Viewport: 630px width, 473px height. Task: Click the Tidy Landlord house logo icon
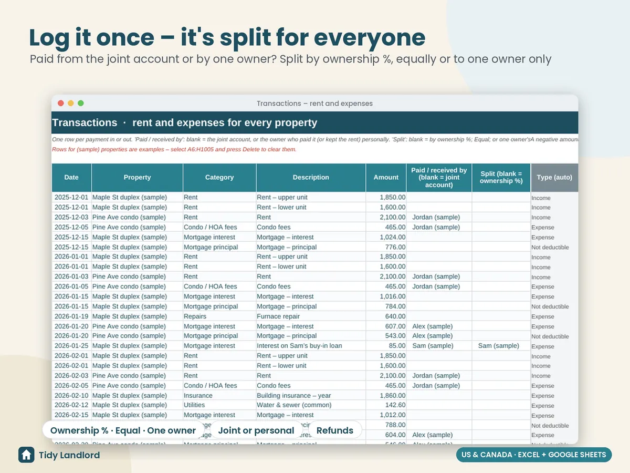coord(26,455)
